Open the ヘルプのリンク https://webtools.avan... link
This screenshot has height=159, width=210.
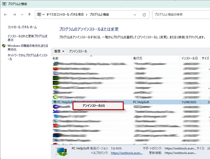(x=126, y=153)
